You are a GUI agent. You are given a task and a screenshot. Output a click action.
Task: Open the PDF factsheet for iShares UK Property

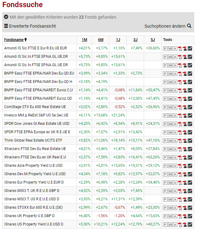click(x=180, y=216)
